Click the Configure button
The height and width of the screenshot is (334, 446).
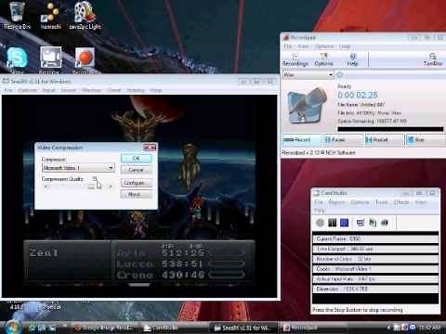(137, 183)
